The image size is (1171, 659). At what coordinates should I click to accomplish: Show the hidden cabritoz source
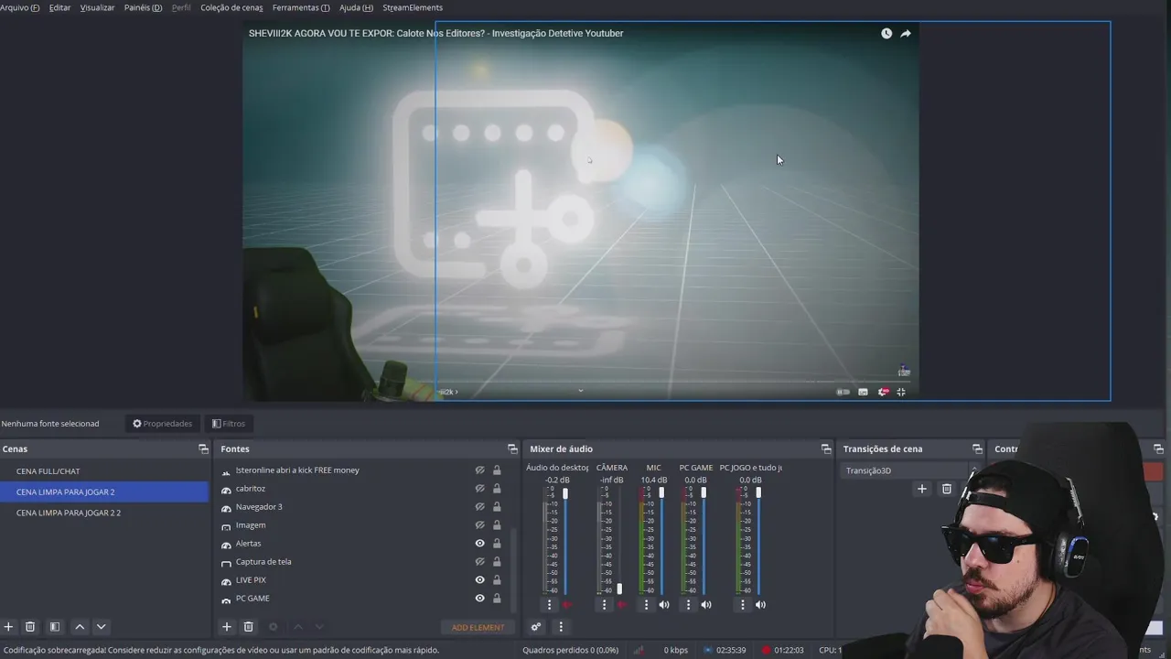479,489
